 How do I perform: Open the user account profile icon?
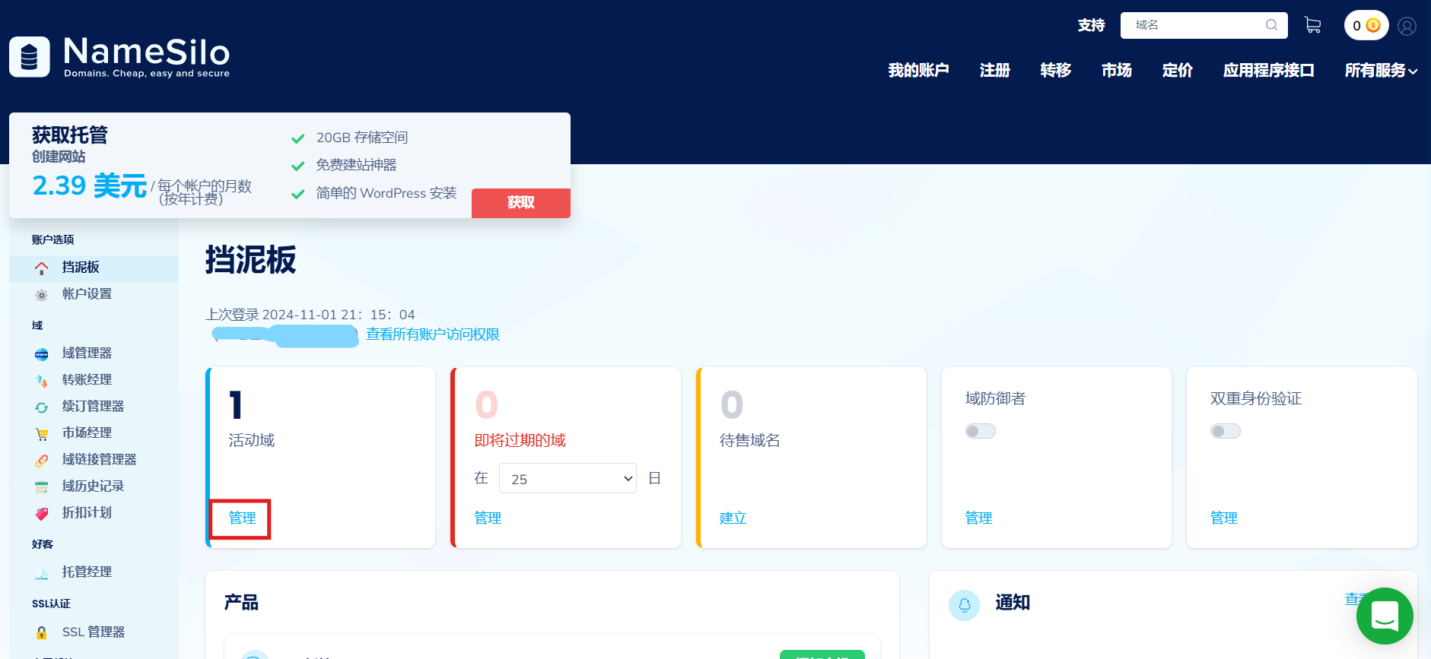click(x=1407, y=26)
